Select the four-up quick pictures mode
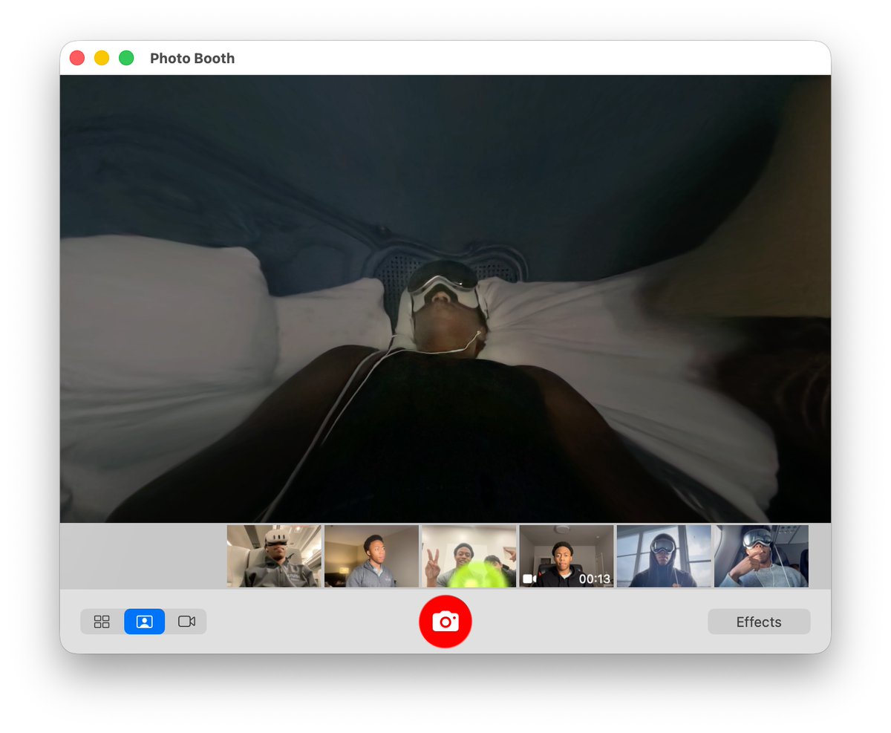 coord(102,622)
